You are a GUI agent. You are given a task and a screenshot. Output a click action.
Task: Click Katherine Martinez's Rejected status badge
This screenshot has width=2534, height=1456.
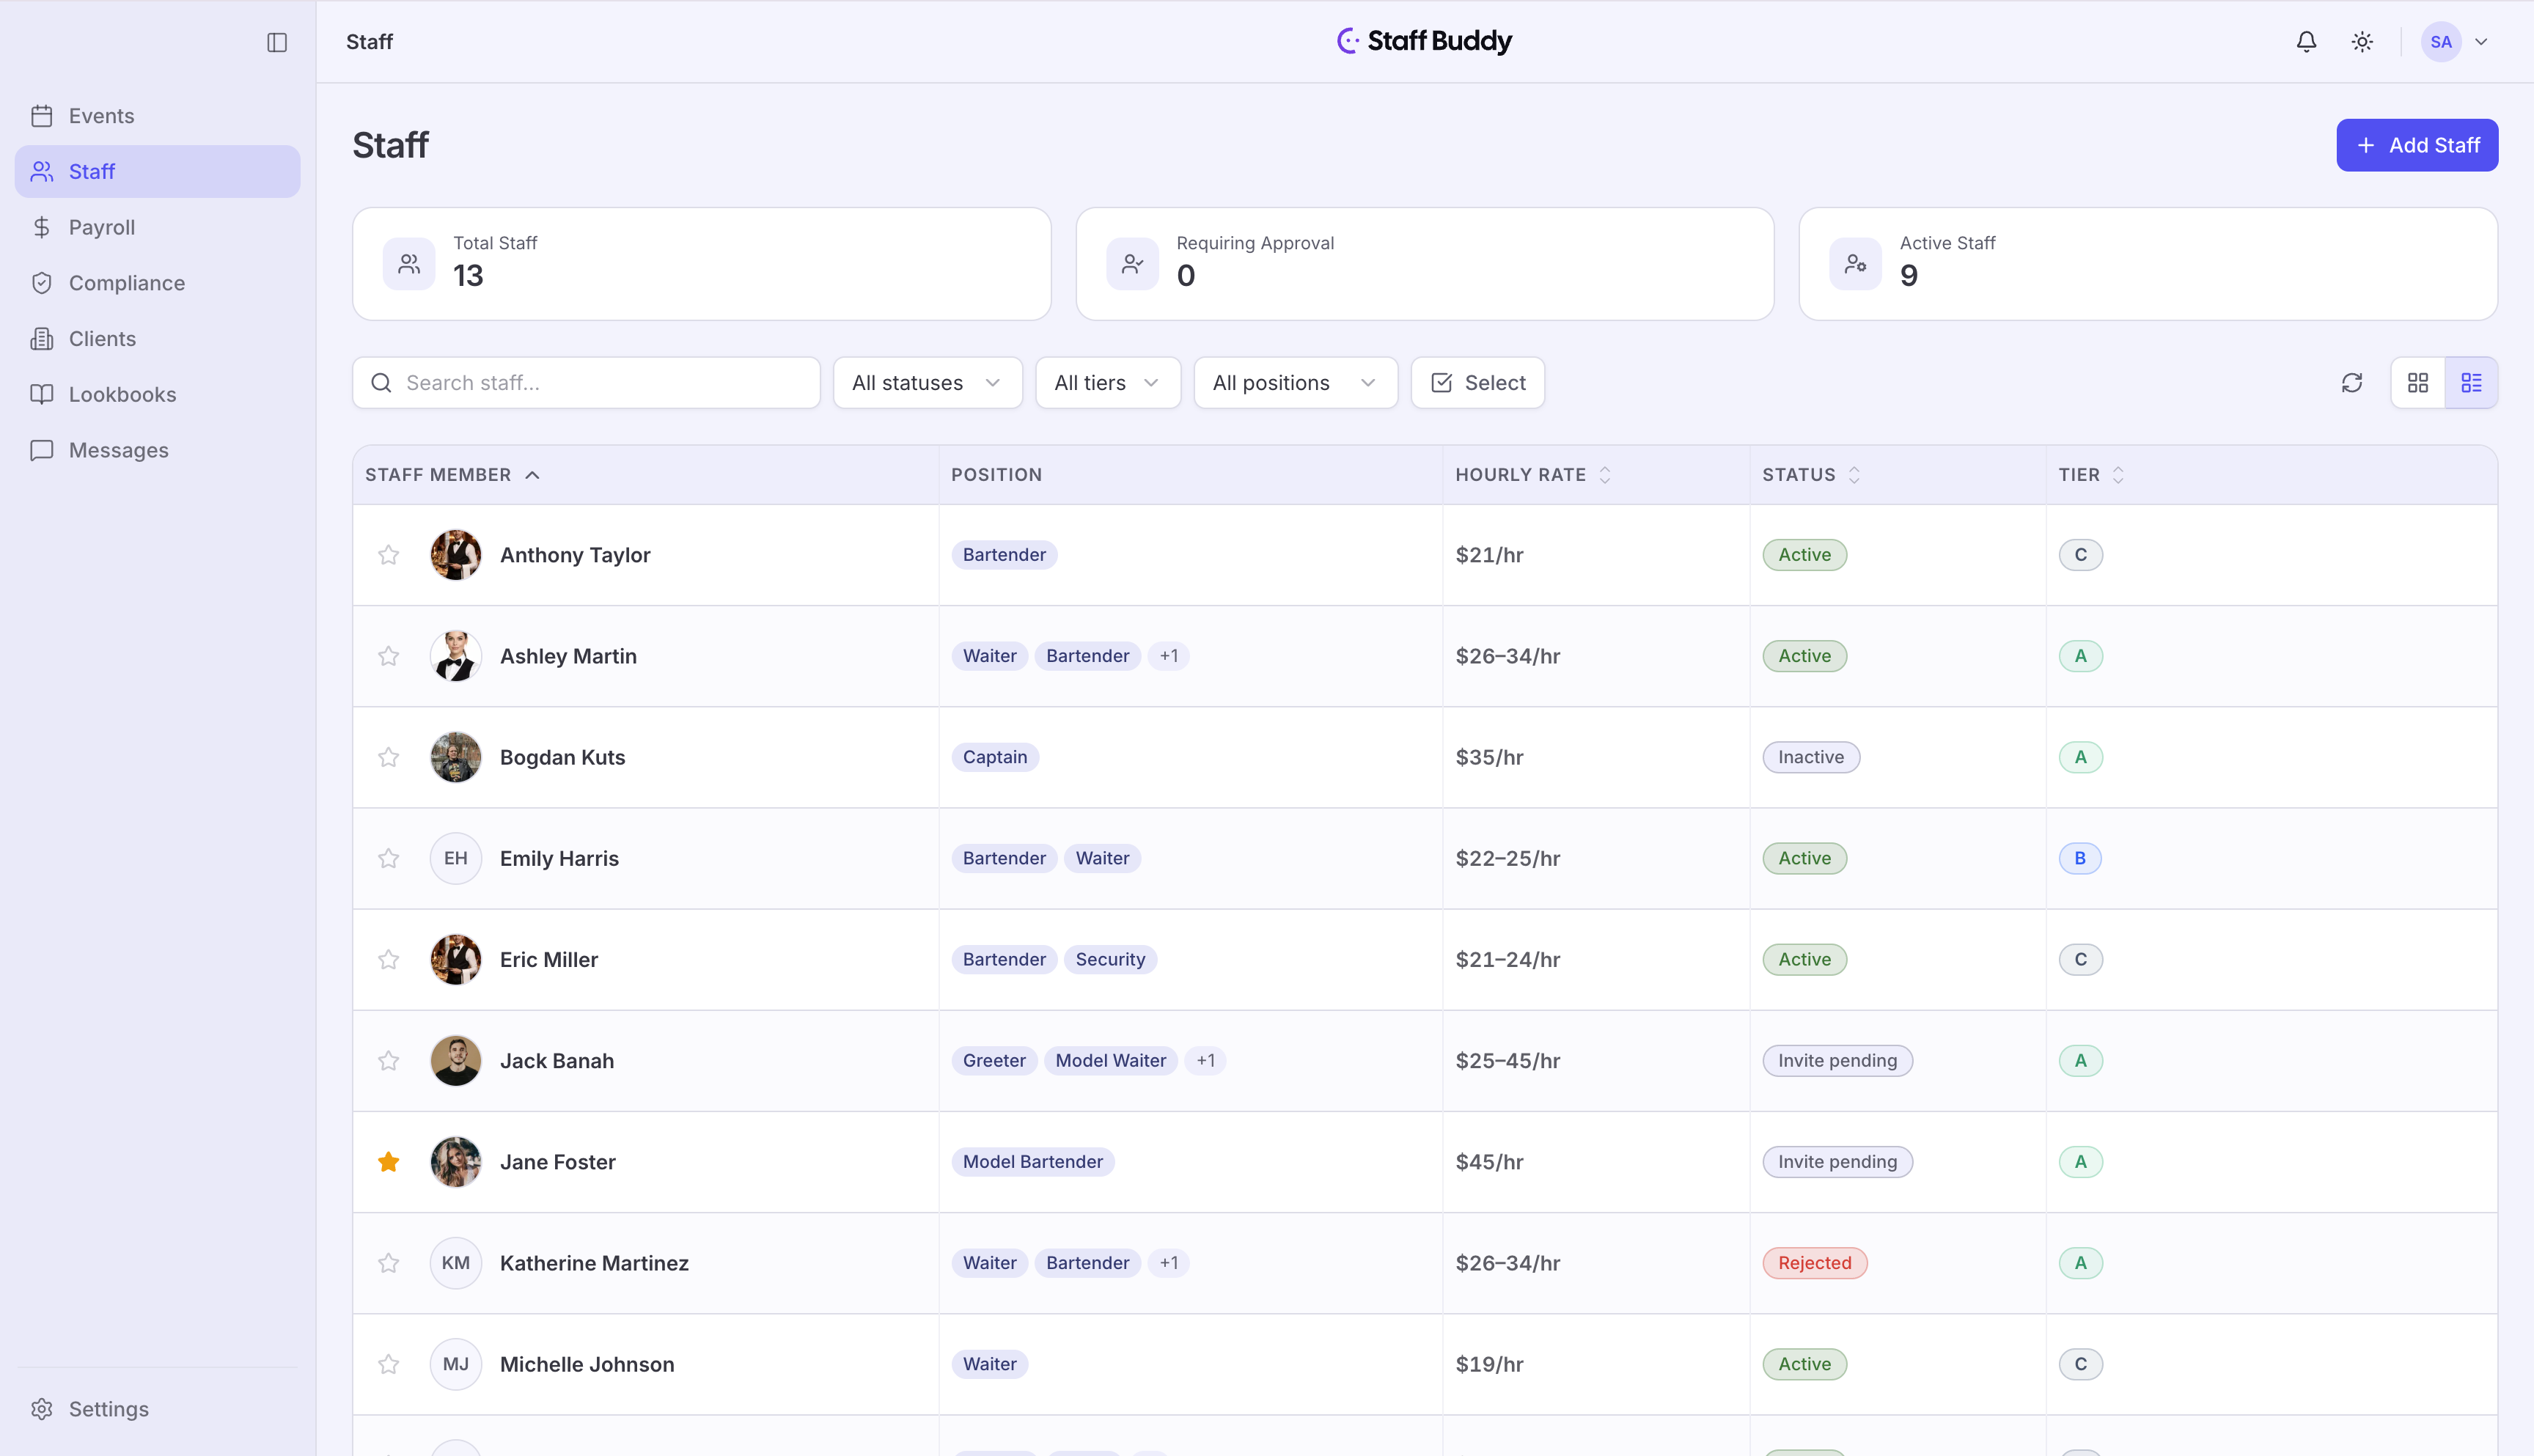click(1814, 1263)
